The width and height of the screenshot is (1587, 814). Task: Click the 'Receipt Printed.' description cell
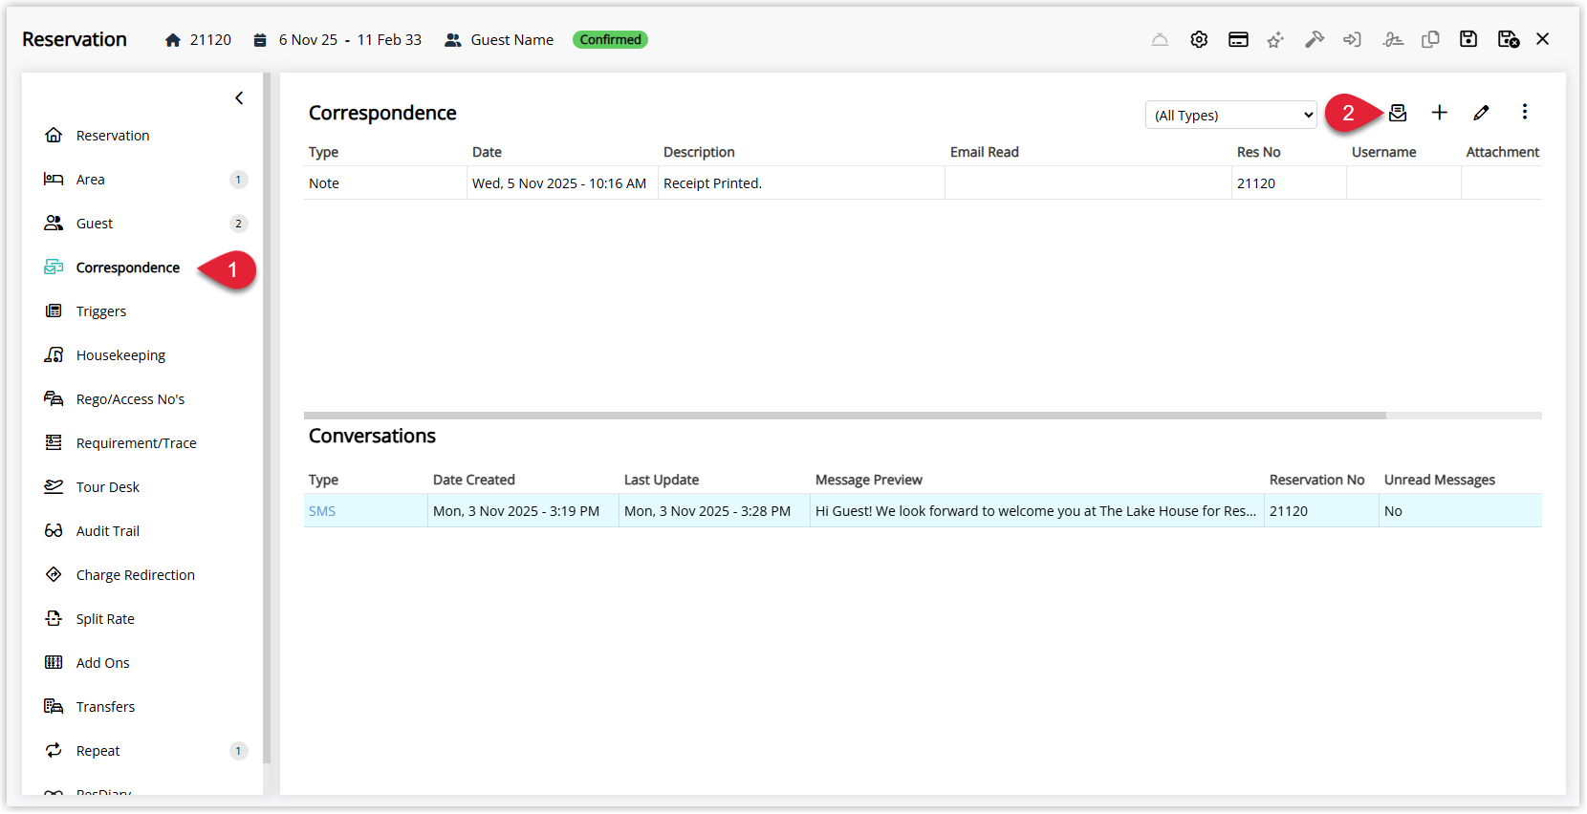click(801, 183)
